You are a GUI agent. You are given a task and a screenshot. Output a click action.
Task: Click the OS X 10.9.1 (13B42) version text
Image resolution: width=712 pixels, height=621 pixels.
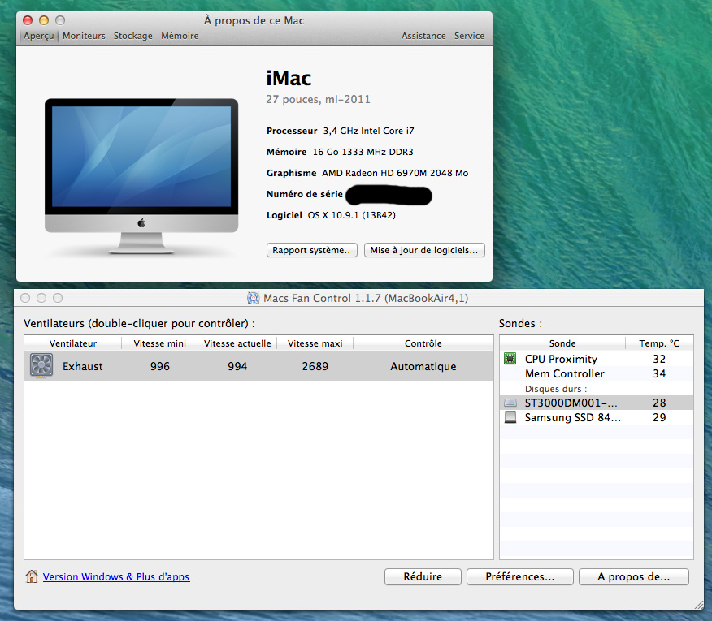pos(351,215)
